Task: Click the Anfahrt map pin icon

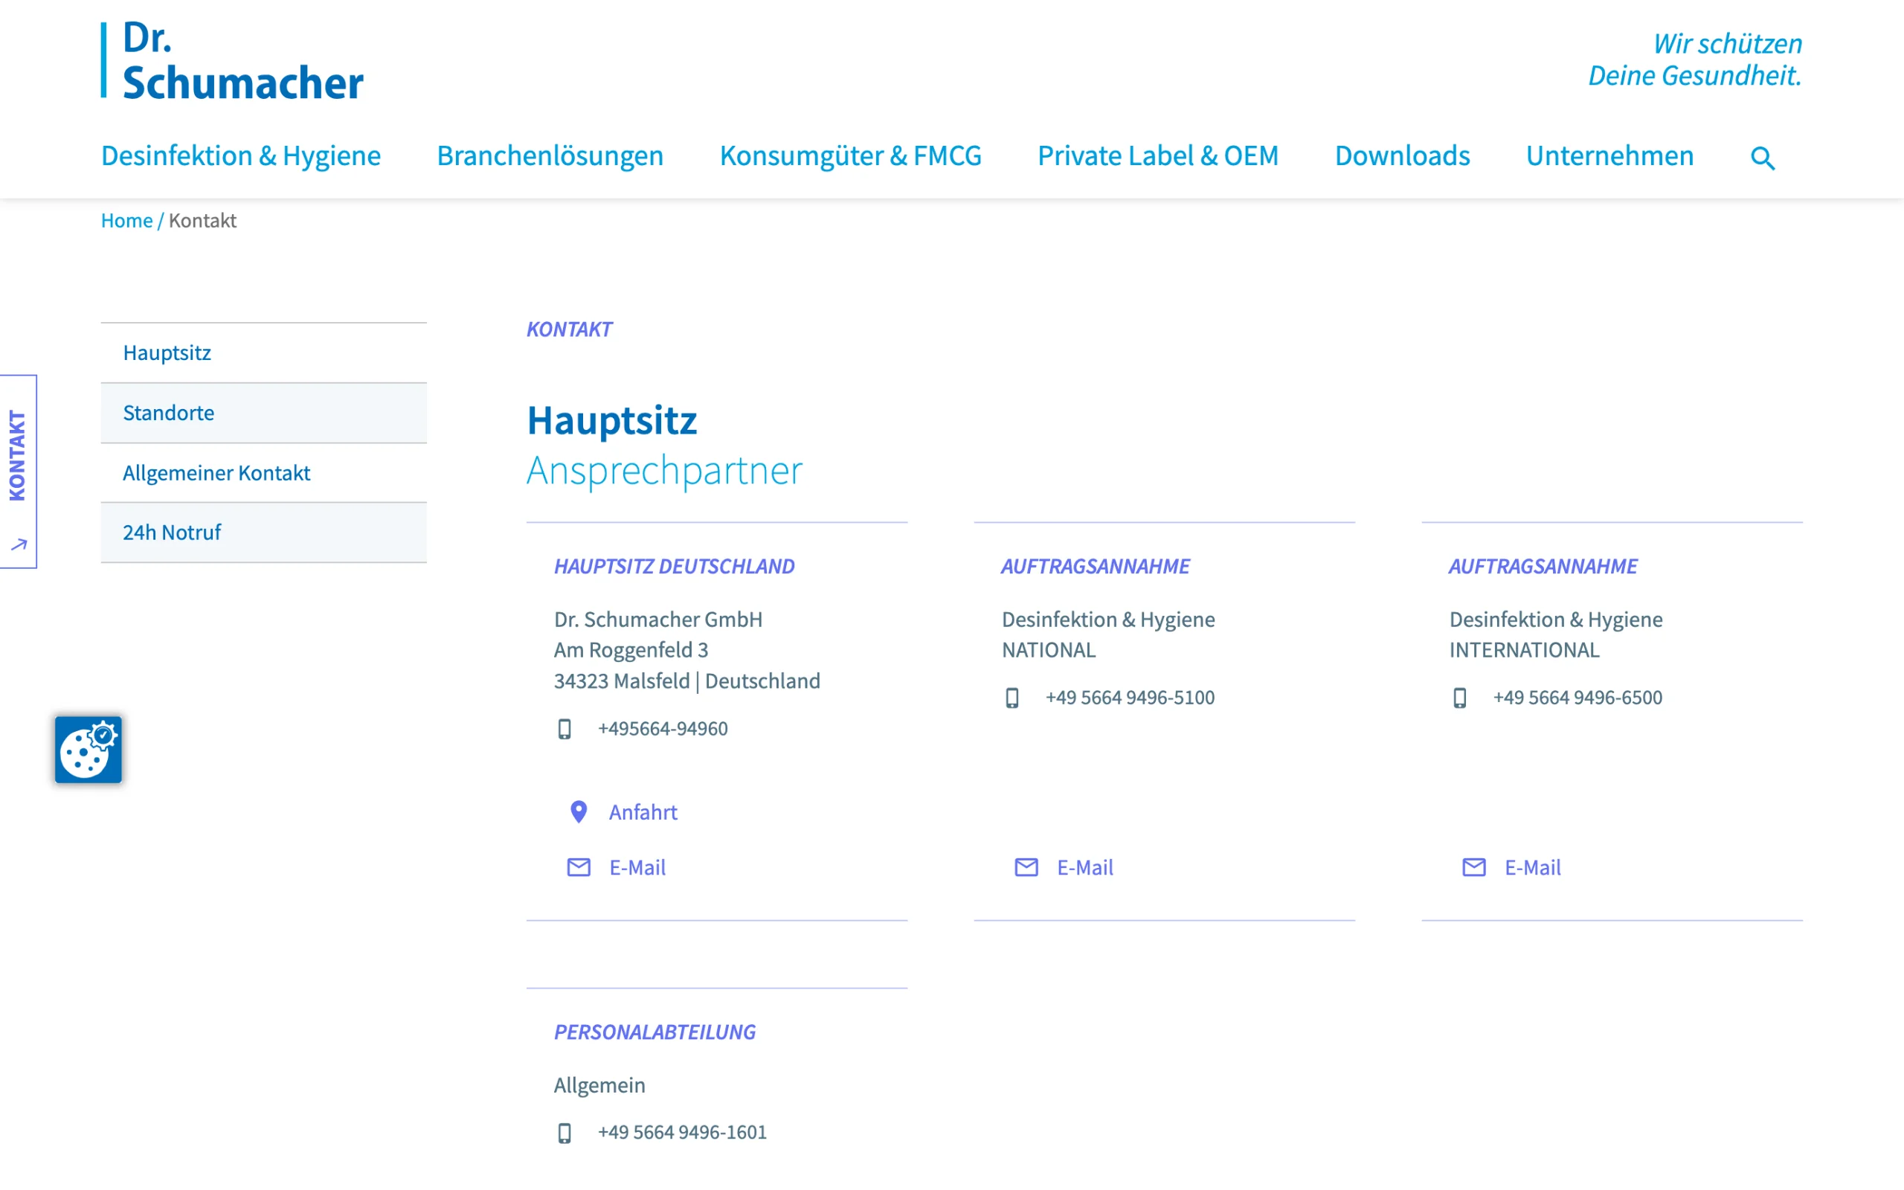Action: click(x=579, y=811)
